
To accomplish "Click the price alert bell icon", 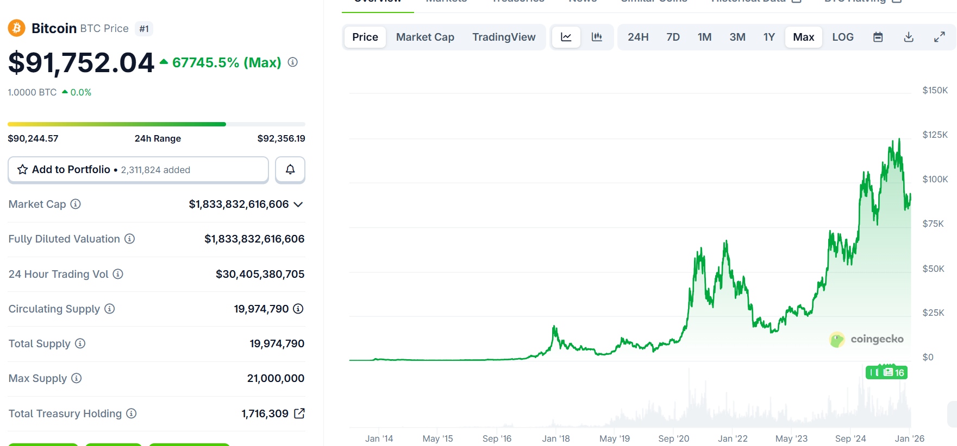I will (290, 170).
